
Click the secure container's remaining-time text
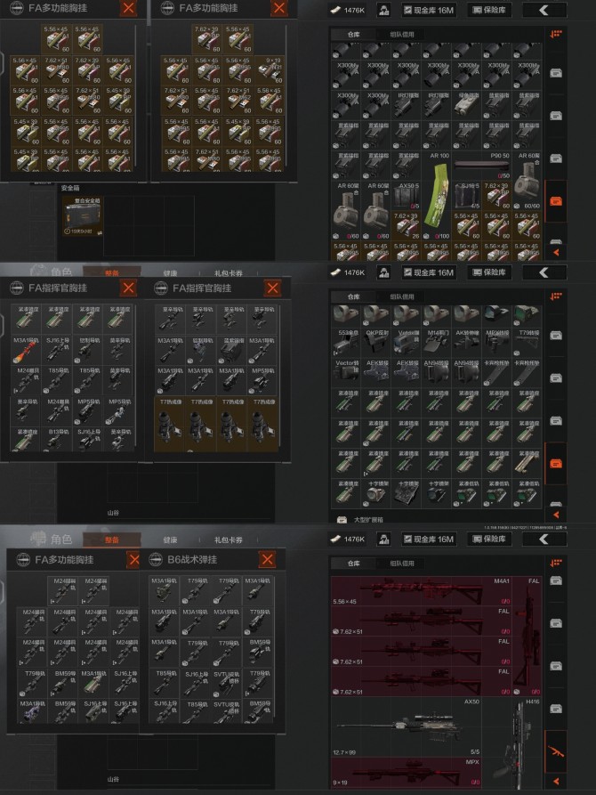click(x=83, y=231)
